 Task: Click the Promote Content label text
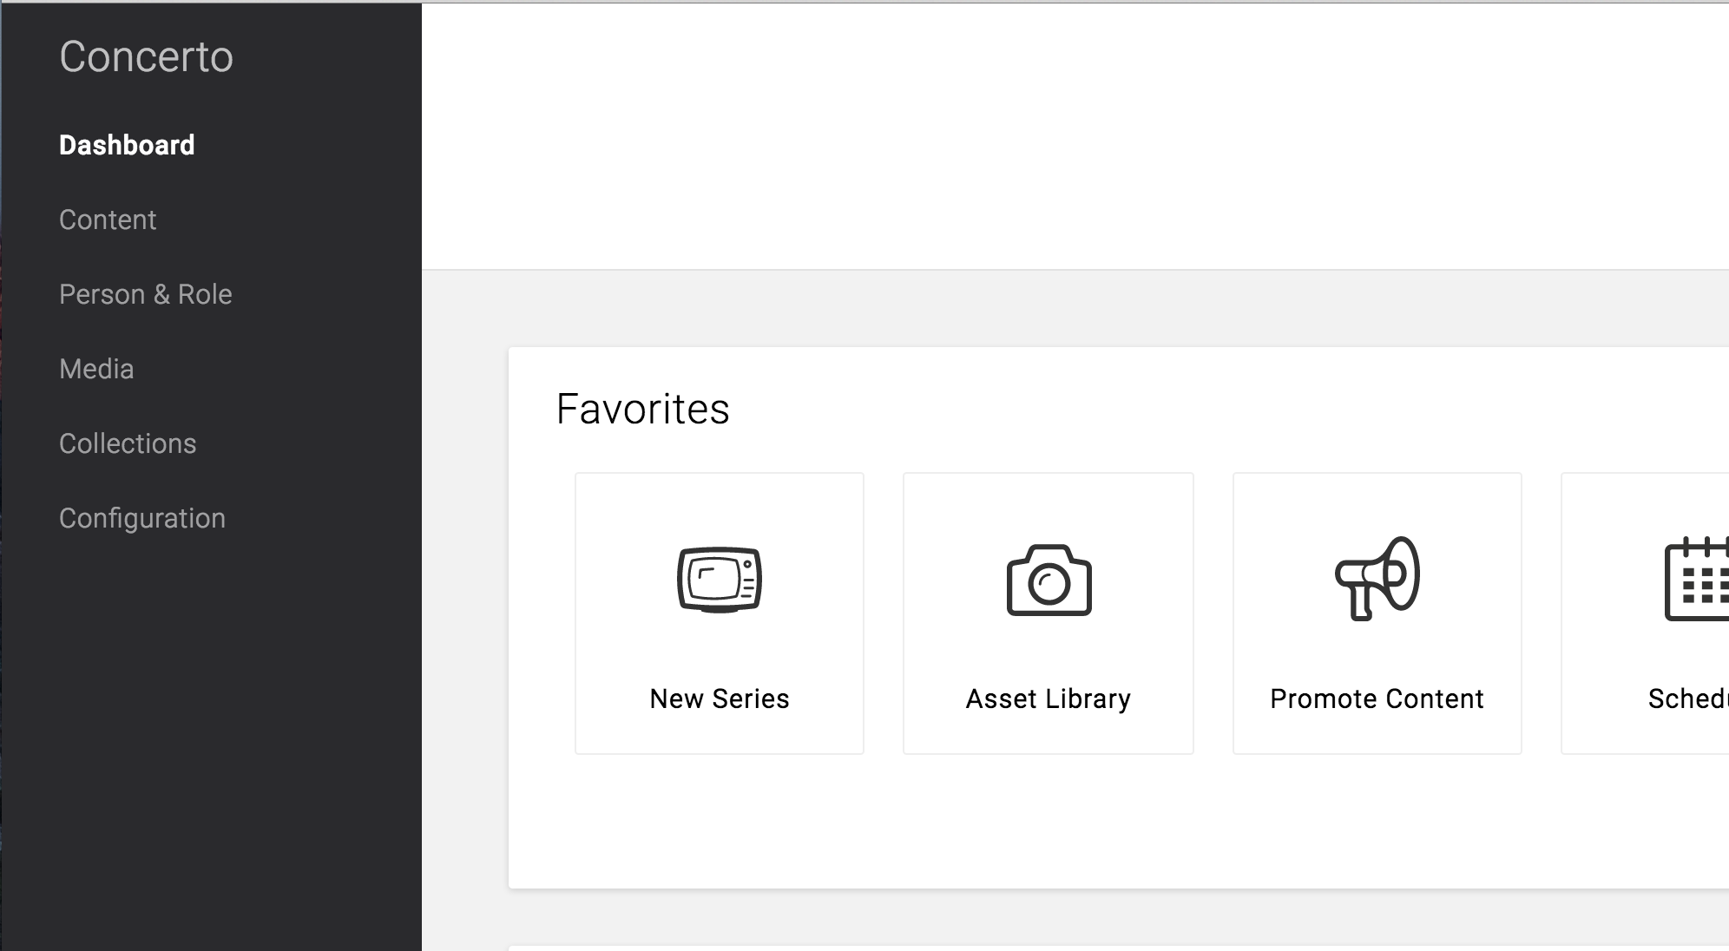pos(1377,698)
